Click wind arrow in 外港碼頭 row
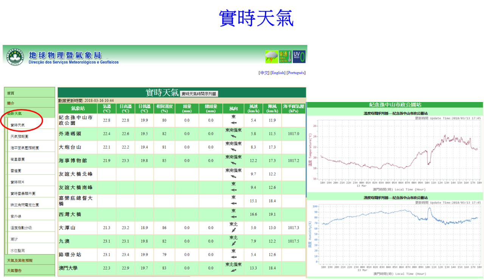484x280 pixels. pyautogui.click(x=234, y=136)
